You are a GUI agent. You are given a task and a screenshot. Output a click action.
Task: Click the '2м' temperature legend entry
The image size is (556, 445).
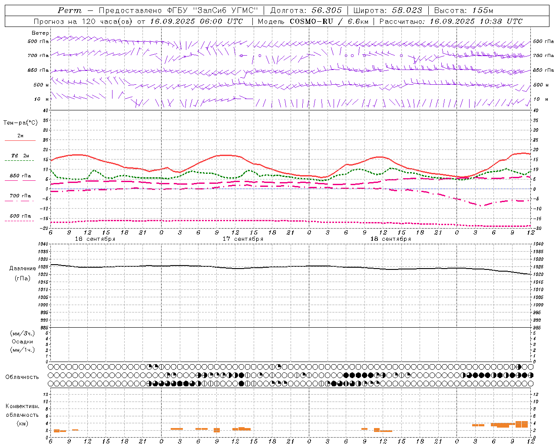click(x=20, y=136)
